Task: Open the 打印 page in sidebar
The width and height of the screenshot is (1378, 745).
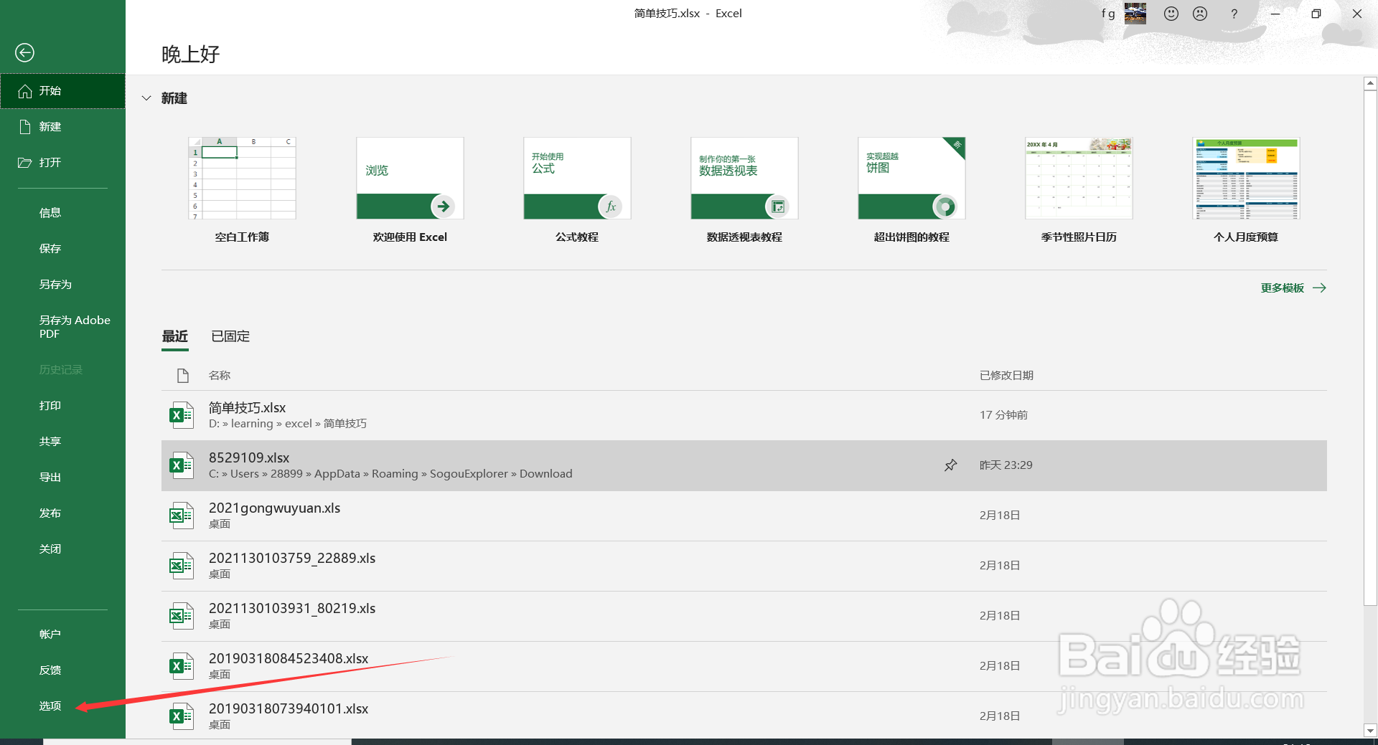Action: pyautogui.click(x=62, y=406)
